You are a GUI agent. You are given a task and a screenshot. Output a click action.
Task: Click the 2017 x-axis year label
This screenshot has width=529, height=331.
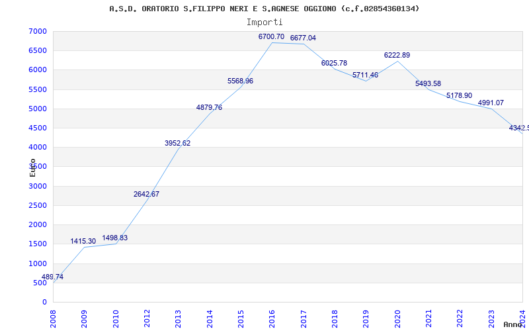coord(304,319)
